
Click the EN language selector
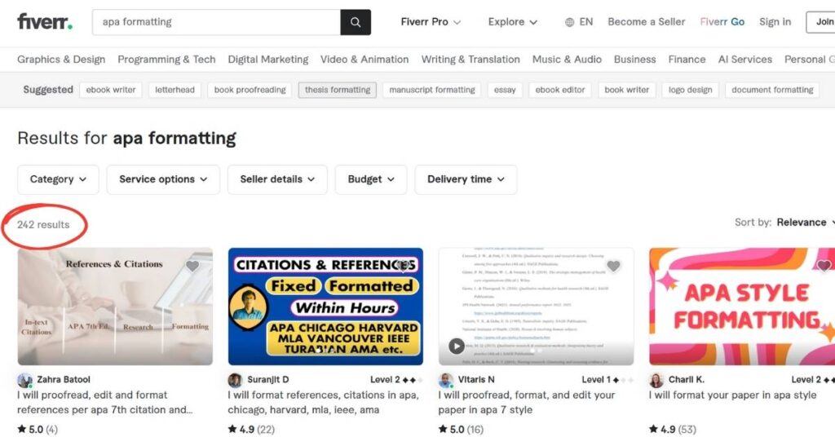click(585, 22)
